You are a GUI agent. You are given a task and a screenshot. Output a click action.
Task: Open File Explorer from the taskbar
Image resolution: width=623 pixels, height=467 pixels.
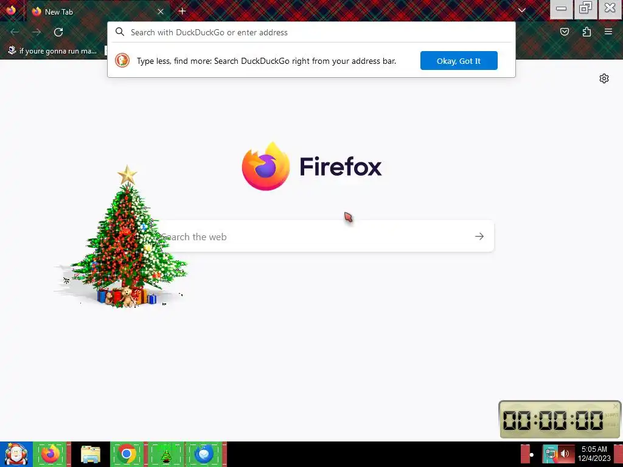tap(90, 454)
